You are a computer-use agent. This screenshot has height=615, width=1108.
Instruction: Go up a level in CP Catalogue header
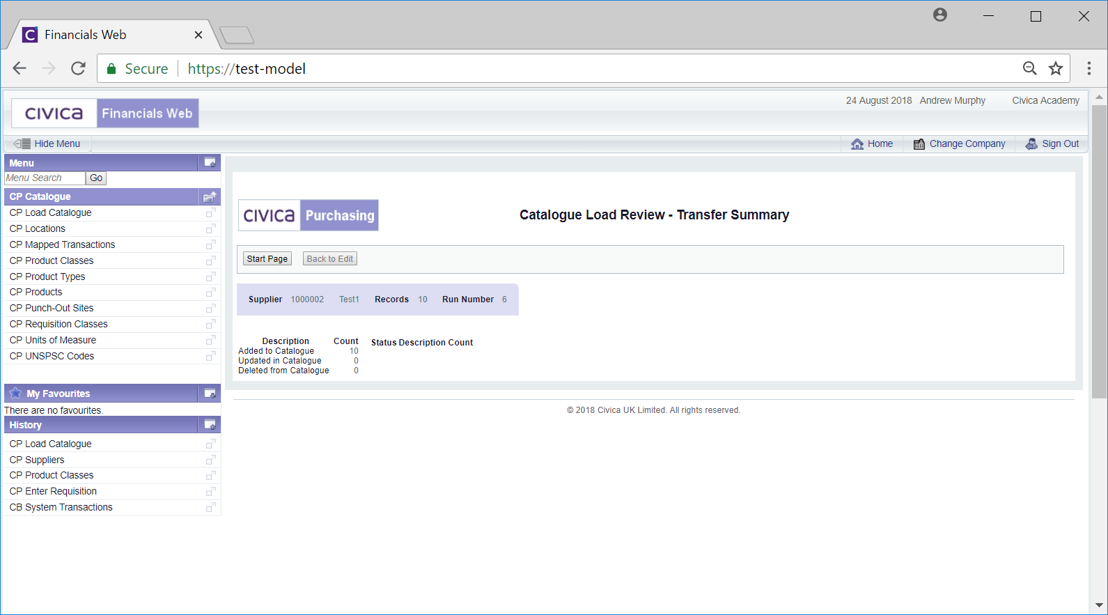[x=210, y=196]
